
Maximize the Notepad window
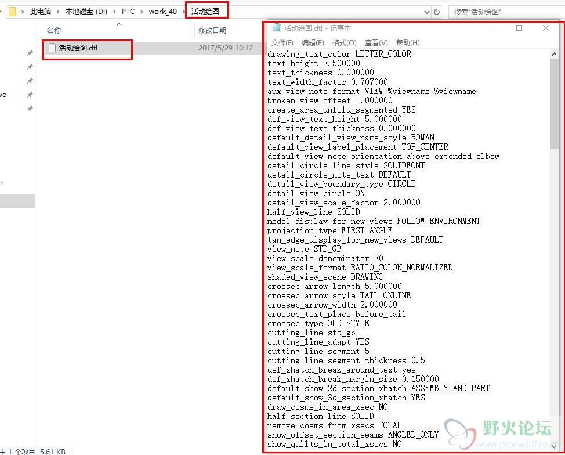[519, 28]
